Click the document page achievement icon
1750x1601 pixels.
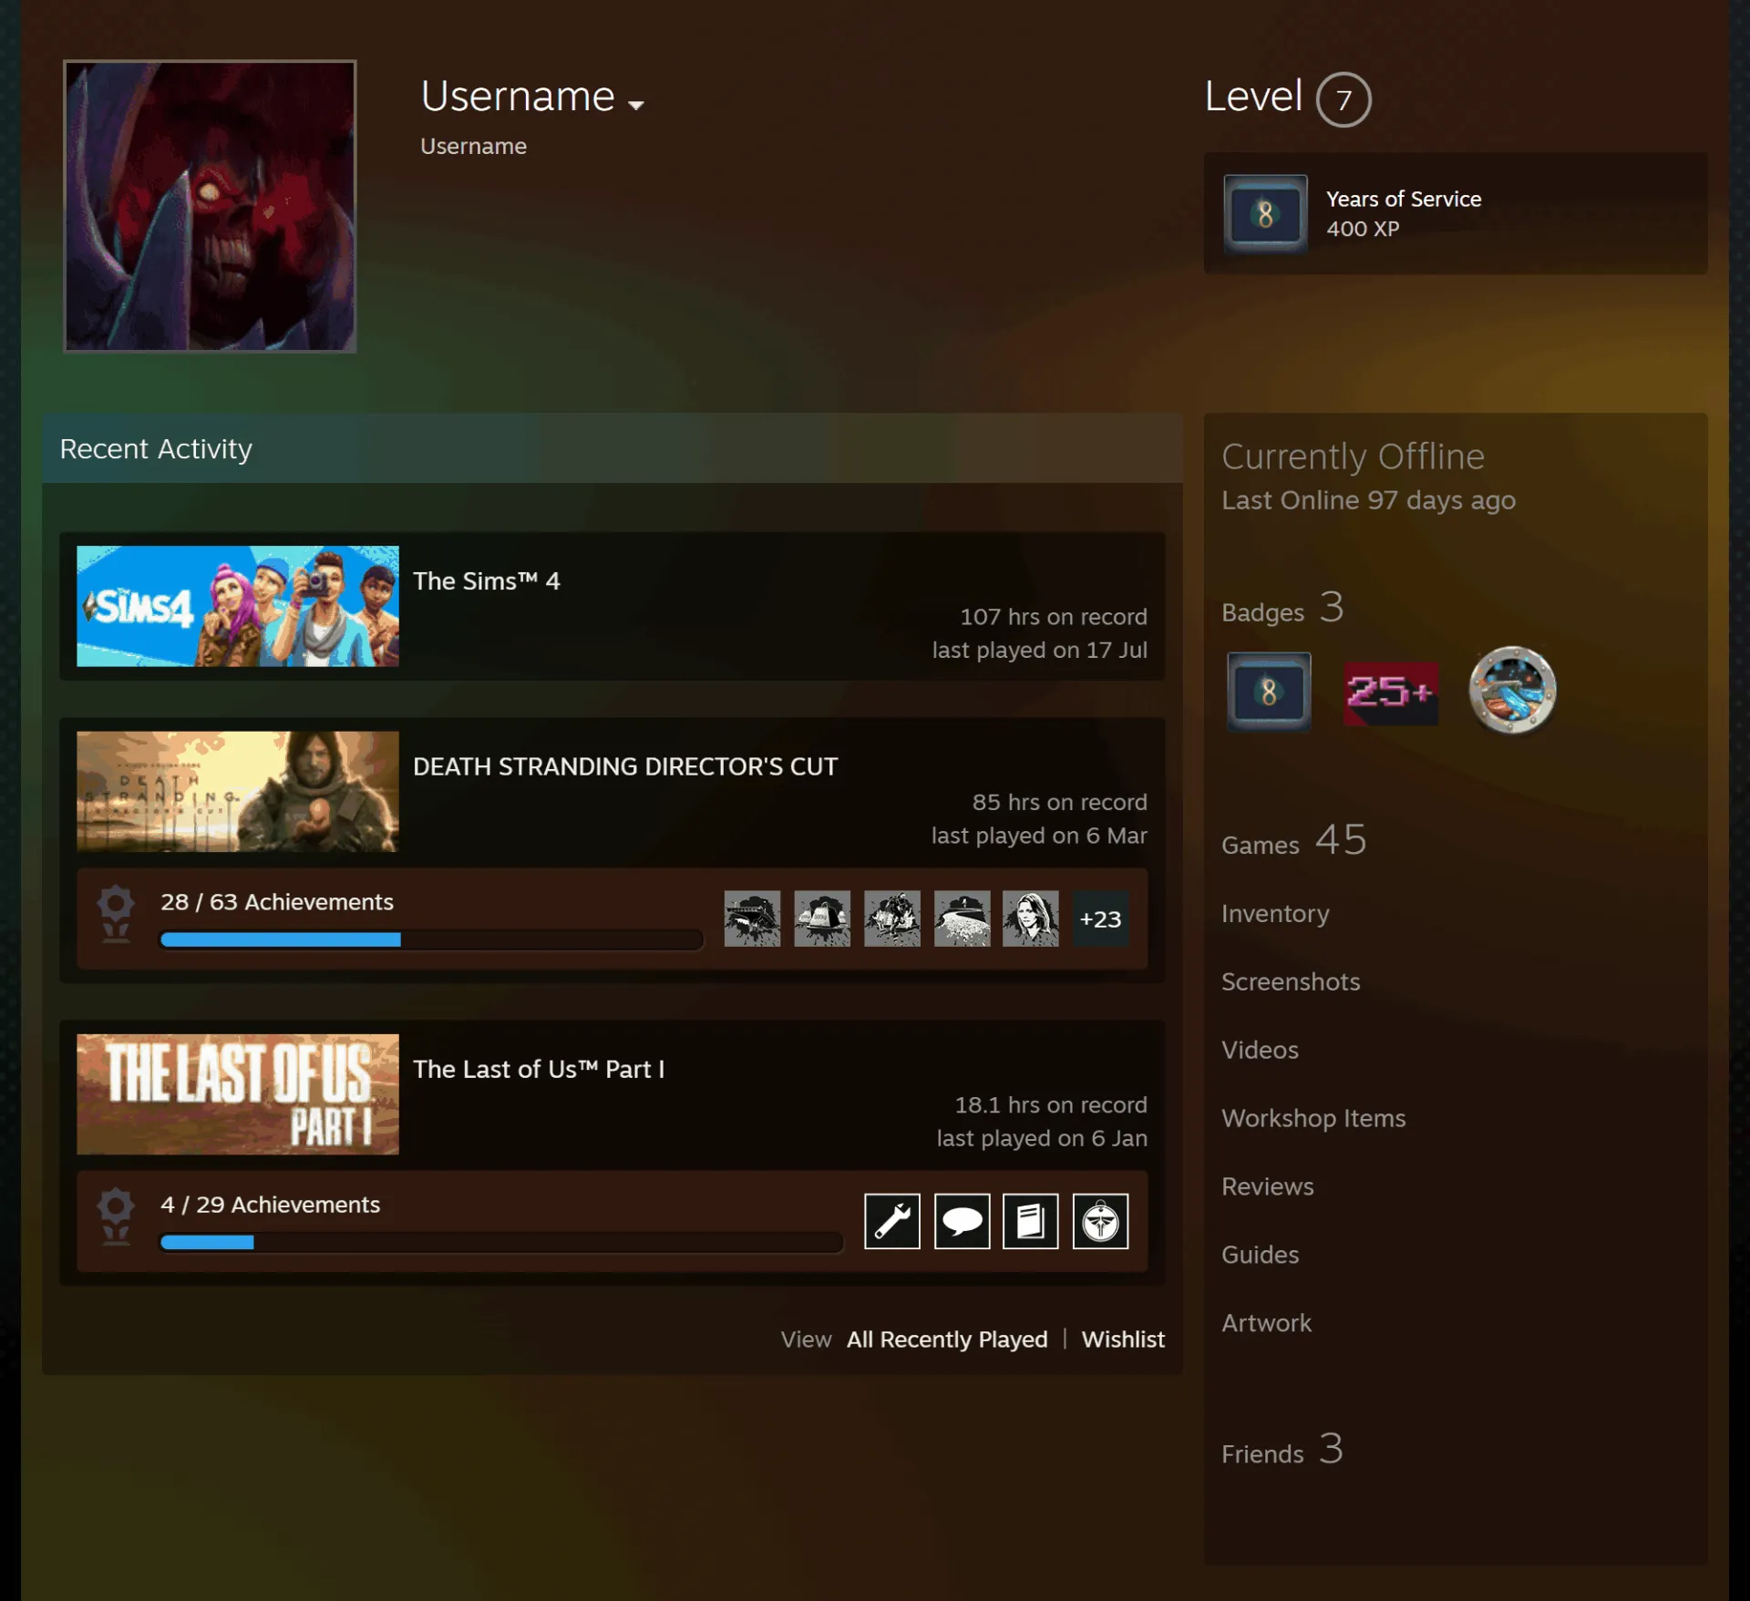pyautogui.click(x=1031, y=1221)
